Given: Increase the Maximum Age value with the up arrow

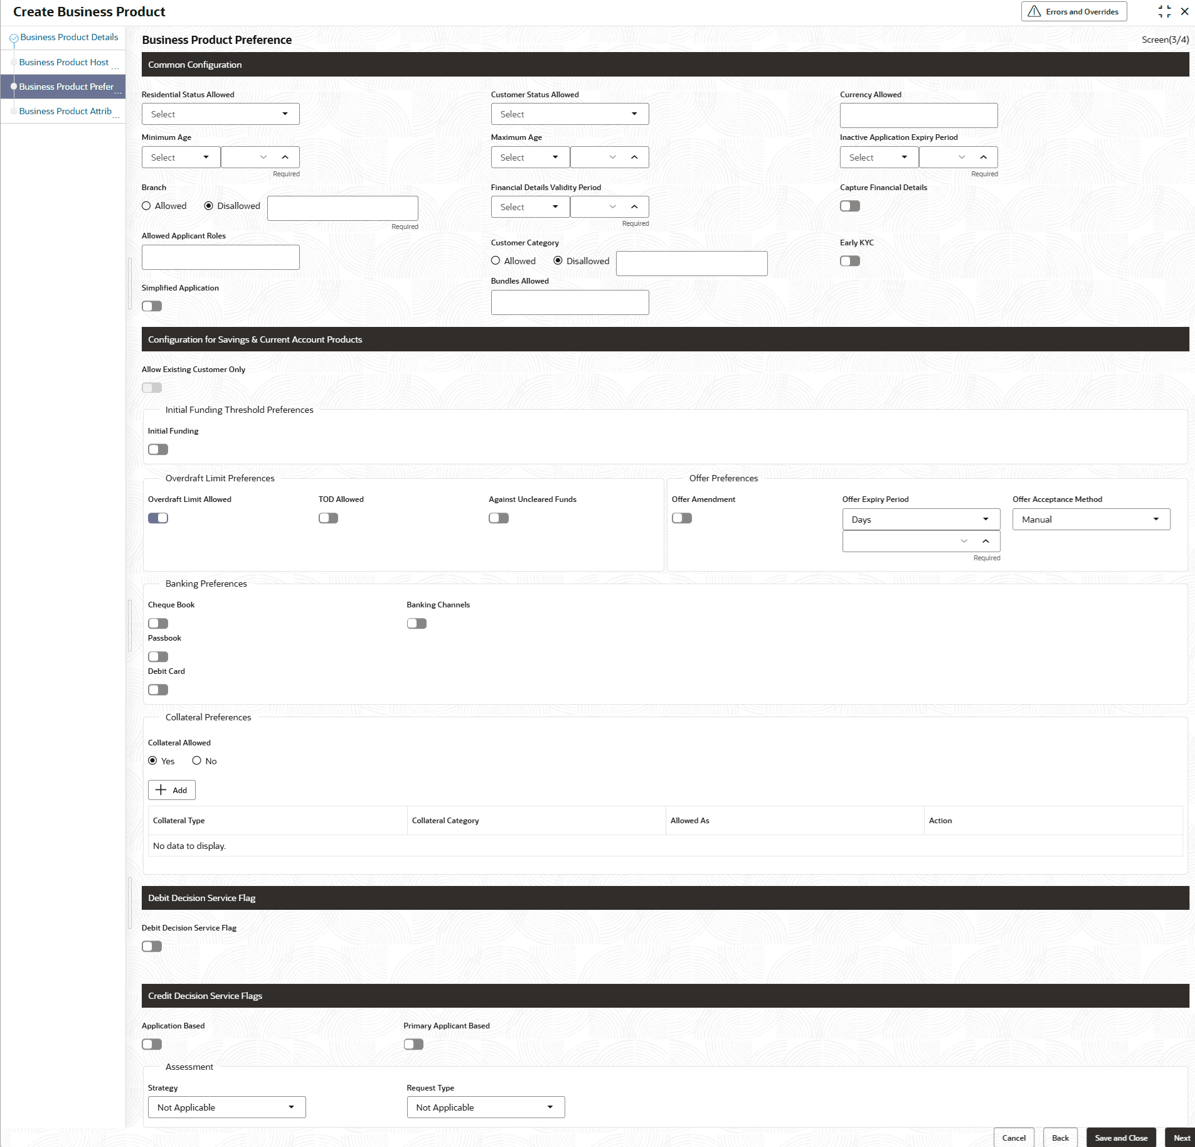Looking at the screenshot, I should (634, 157).
